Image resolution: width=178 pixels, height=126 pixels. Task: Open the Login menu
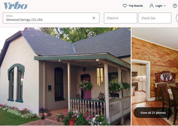pyautogui.click(x=158, y=6)
